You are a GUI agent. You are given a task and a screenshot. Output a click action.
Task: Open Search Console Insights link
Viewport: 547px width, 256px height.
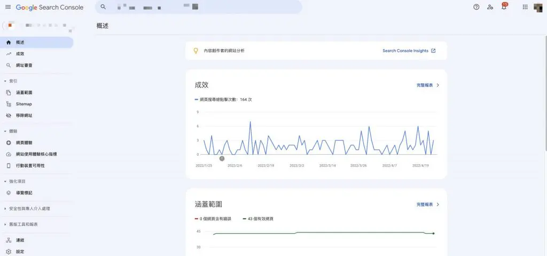[x=405, y=51]
